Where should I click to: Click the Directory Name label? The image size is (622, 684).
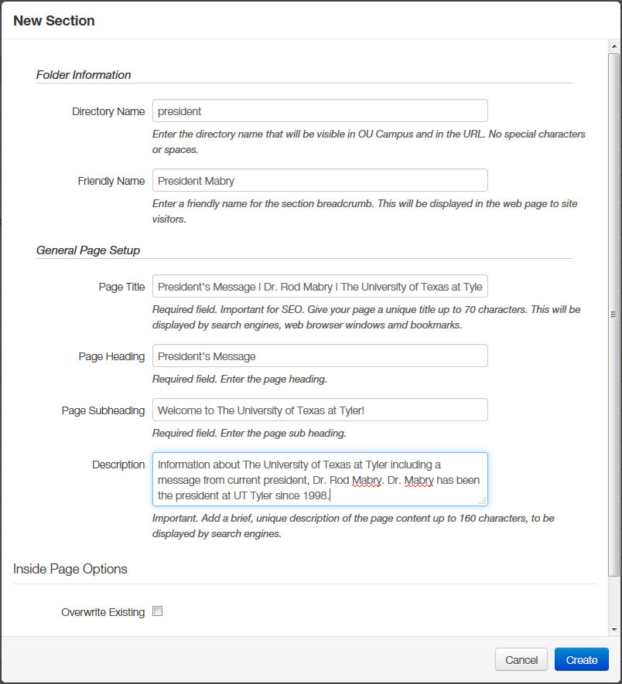pos(108,111)
